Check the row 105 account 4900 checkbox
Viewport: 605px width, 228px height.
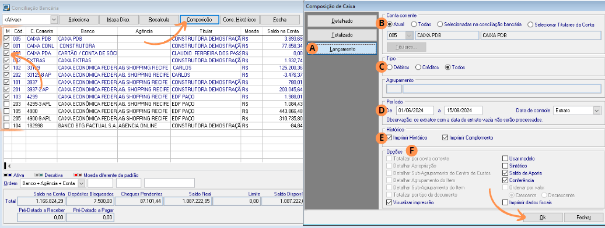tap(6, 111)
